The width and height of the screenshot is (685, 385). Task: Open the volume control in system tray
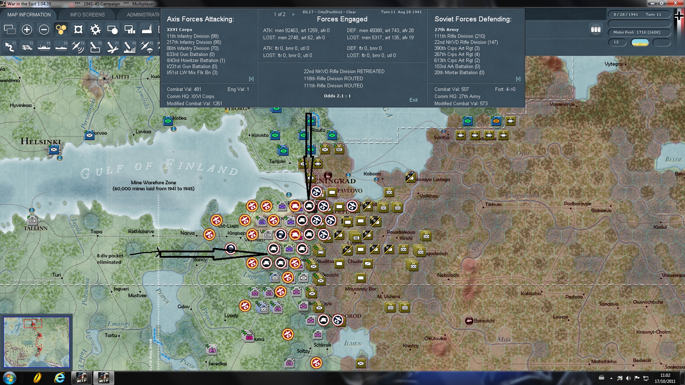628,378
